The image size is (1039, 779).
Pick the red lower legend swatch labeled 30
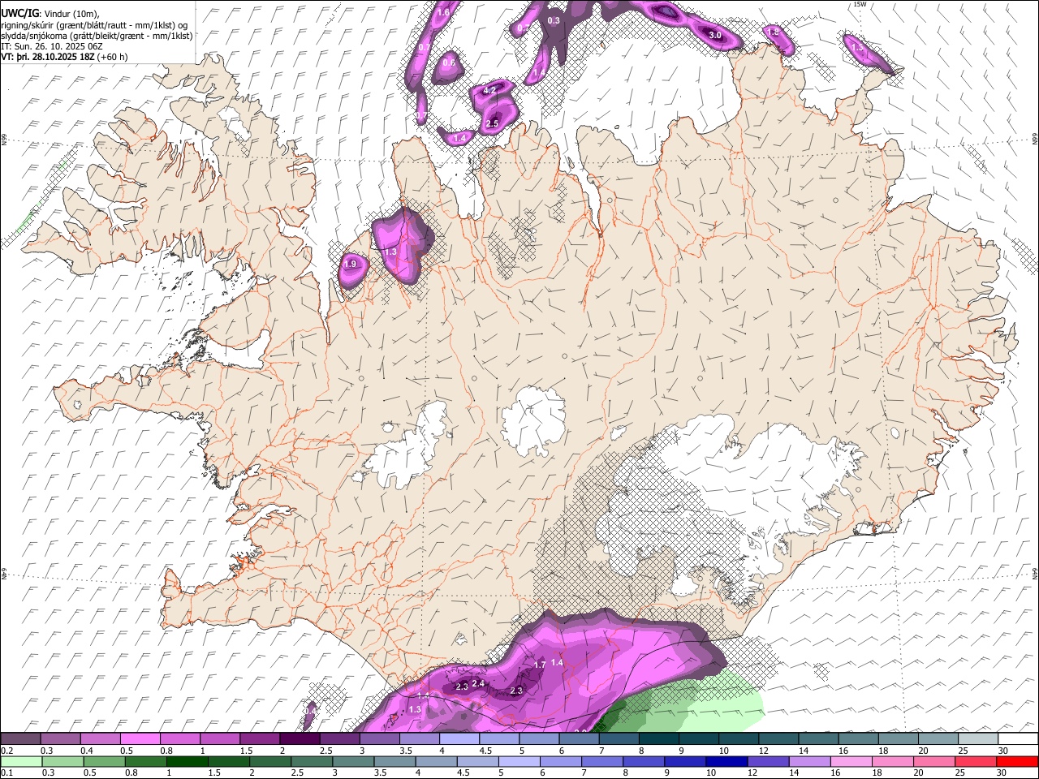[x=1018, y=761]
